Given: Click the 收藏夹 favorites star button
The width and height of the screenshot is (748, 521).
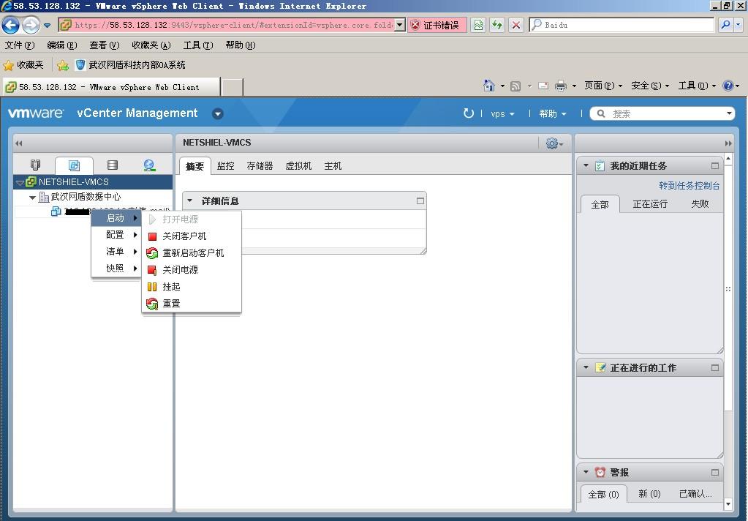Looking at the screenshot, I should (x=23, y=65).
